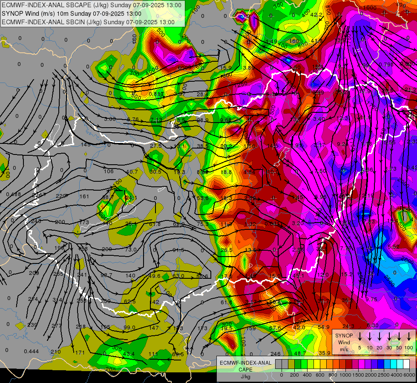The width and height of the screenshot is (417, 383).
Task: Click the SBCAPE title line at top
Action: (x=92, y=5)
